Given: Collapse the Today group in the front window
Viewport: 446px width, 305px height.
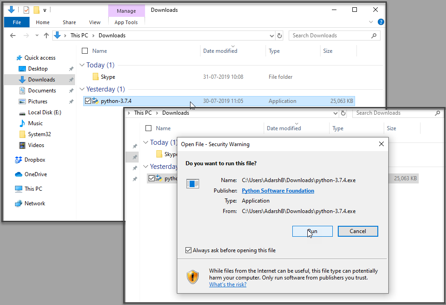Looking at the screenshot, I should [145, 142].
